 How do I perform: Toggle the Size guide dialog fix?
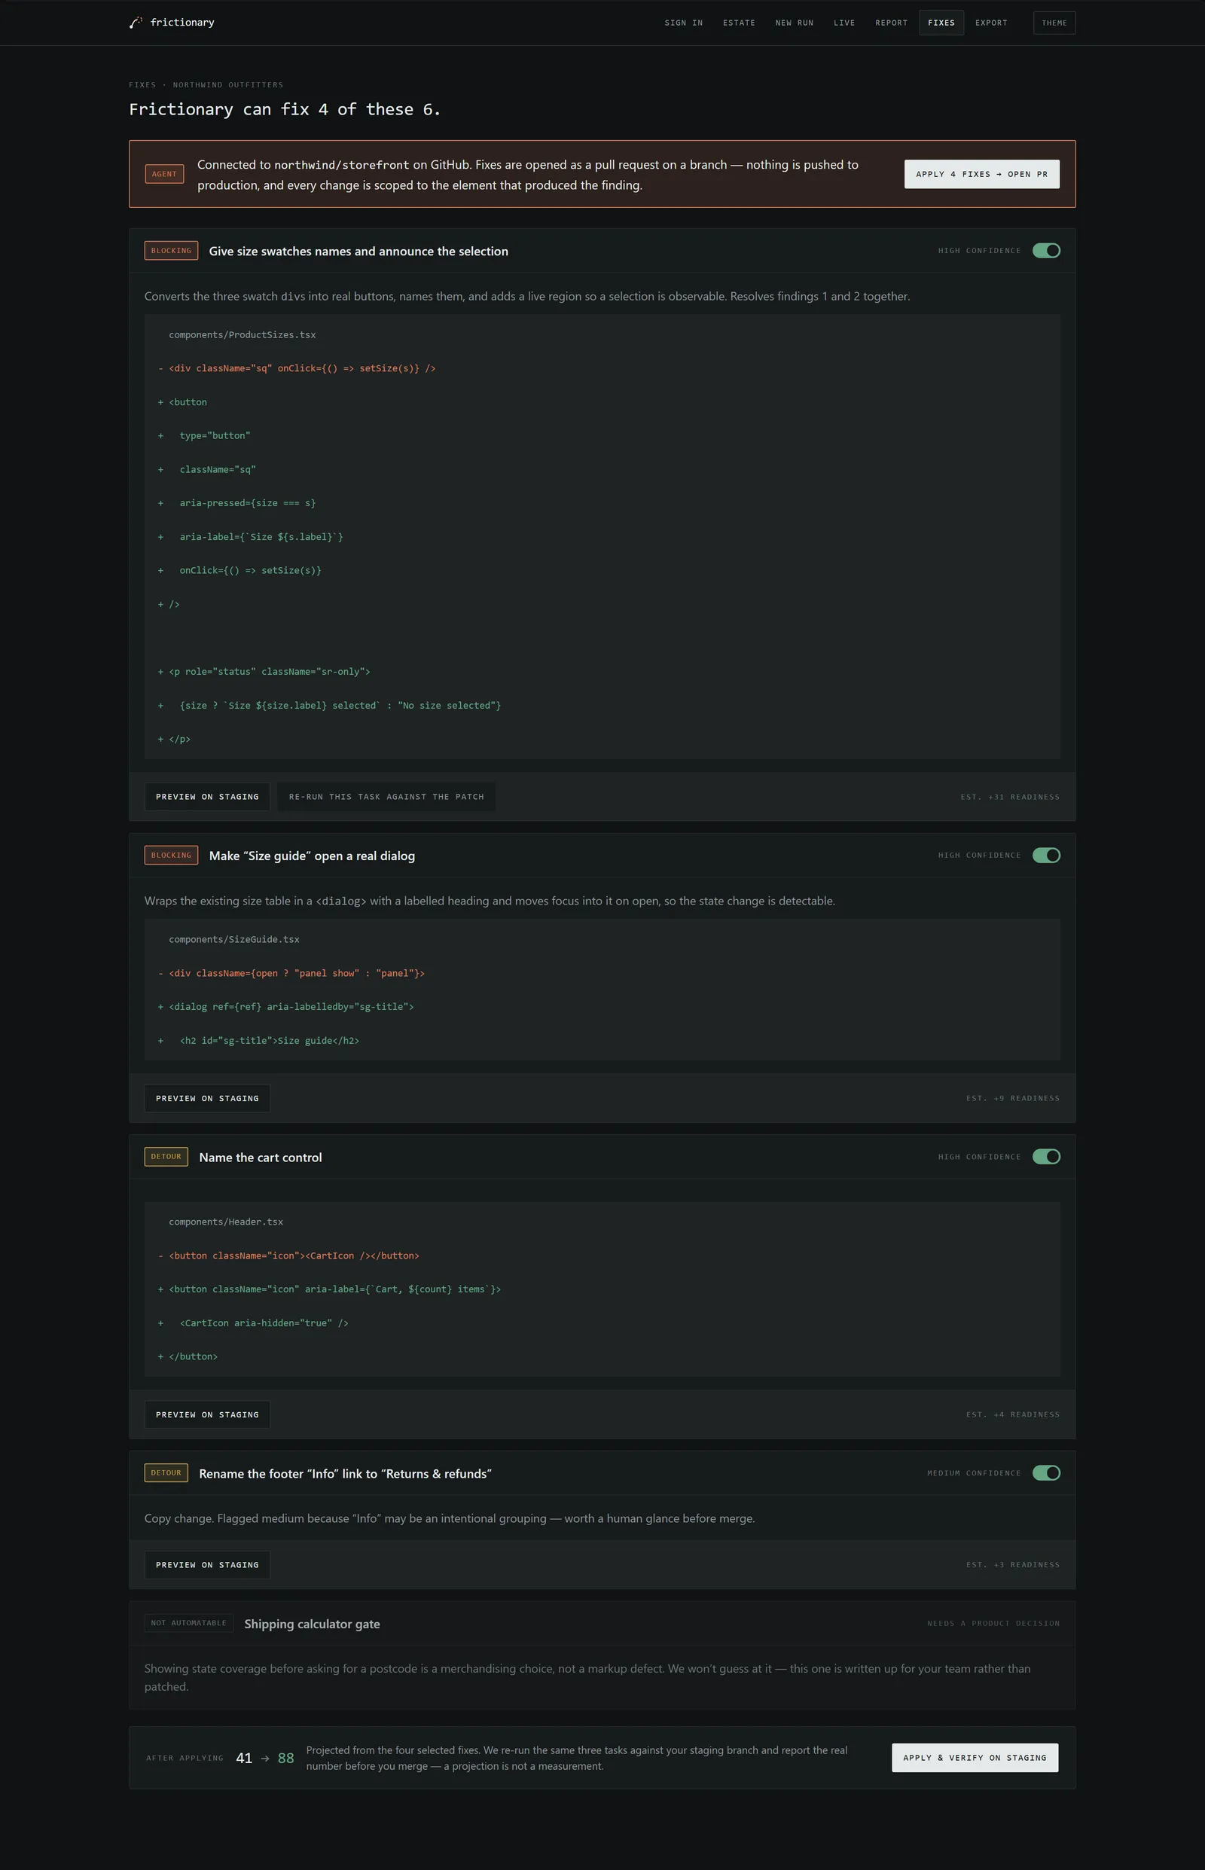(x=1046, y=856)
